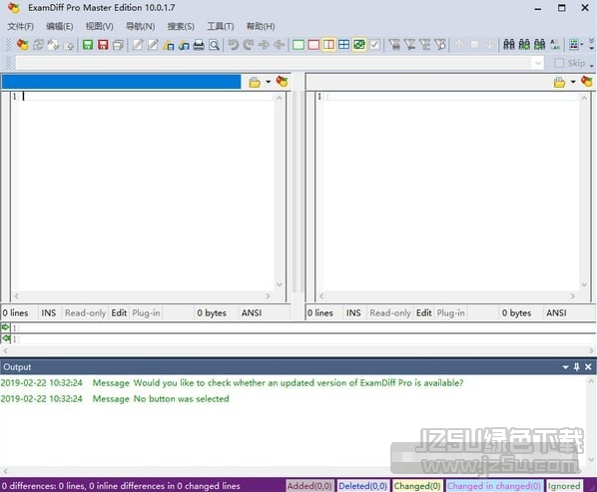Toggle Edit mode in right status bar
Screen dimensions: 597x492
click(x=423, y=312)
